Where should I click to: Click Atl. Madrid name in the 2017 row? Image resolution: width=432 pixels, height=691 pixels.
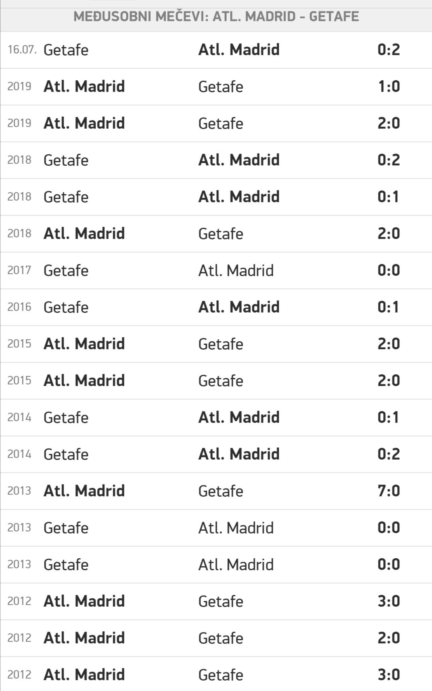pos(236,271)
